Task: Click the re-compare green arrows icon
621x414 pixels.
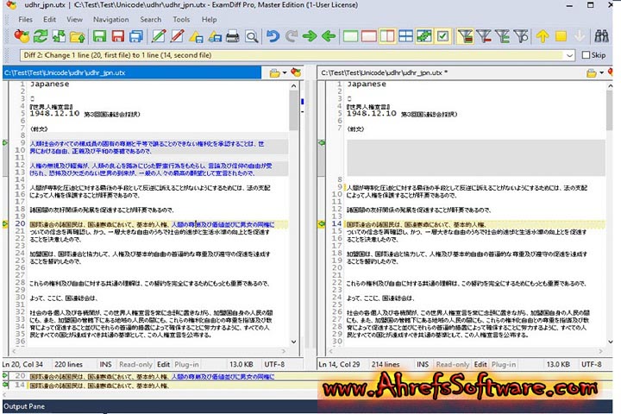Action: (x=41, y=36)
